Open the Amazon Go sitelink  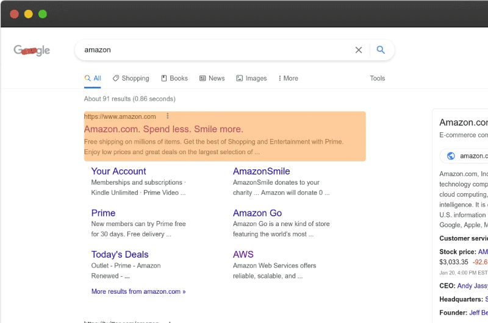[257, 213]
